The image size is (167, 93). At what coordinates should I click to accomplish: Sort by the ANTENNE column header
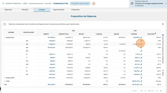click(x=11, y=32)
